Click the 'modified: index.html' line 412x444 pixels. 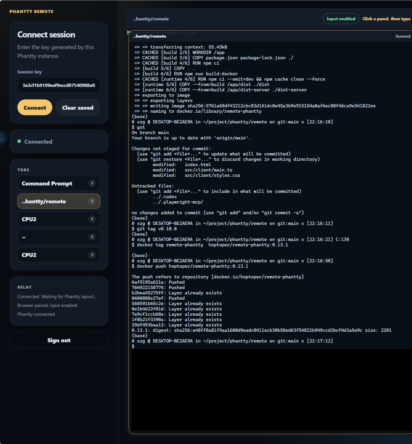[x=182, y=165]
